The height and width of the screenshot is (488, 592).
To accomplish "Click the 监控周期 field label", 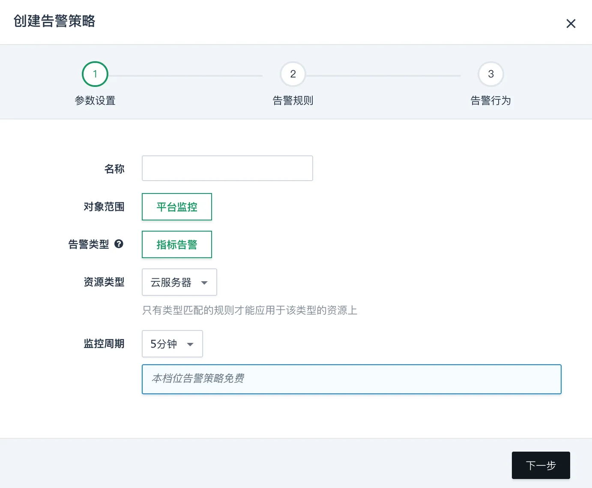I will [x=104, y=344].
